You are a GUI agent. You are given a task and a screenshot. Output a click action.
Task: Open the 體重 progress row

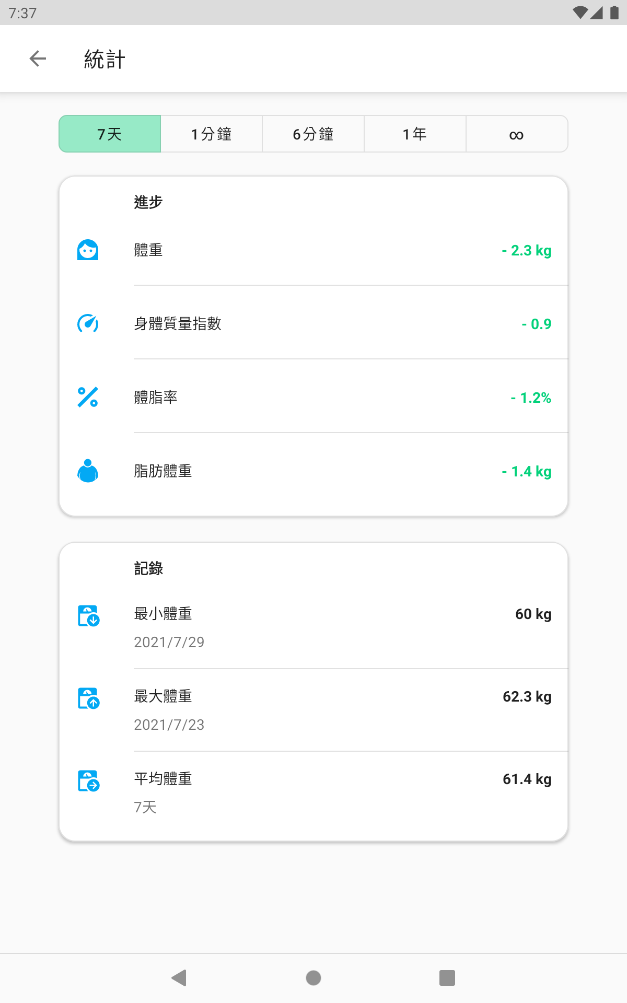click(x=313, y=250)
